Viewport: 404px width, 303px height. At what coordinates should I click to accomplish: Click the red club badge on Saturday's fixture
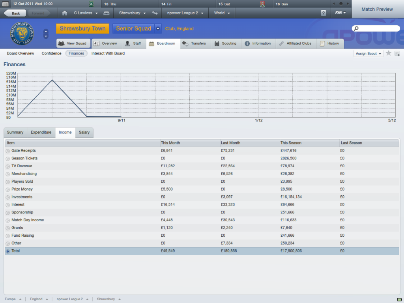[262, 4]
